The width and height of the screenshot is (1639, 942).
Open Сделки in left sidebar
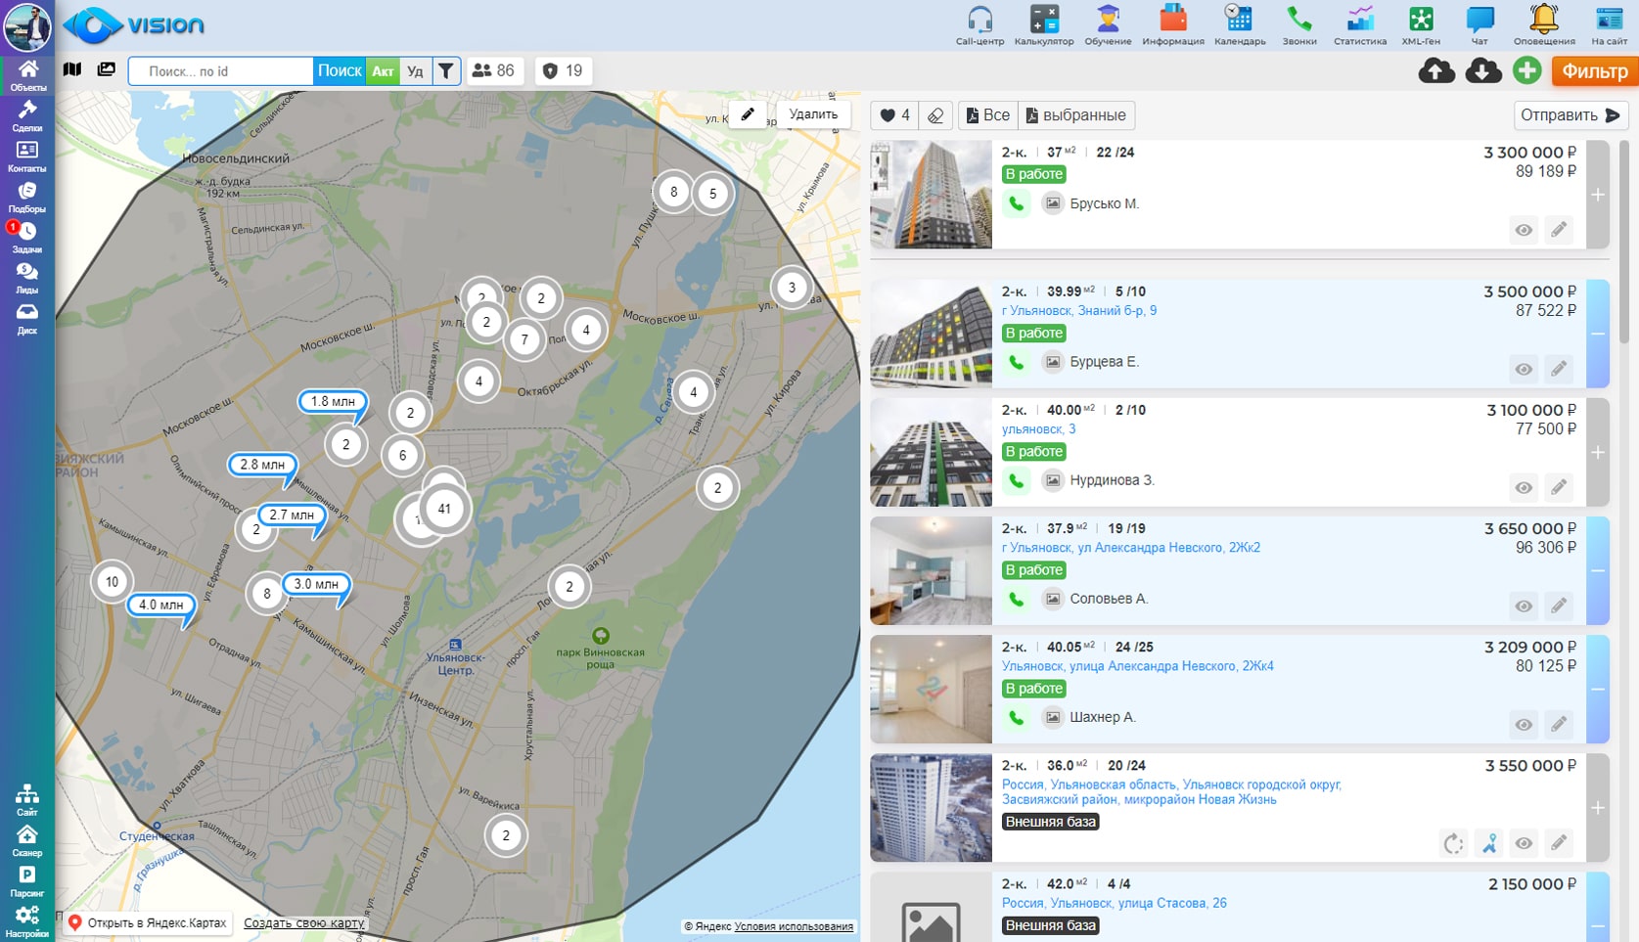click(27, 115)
